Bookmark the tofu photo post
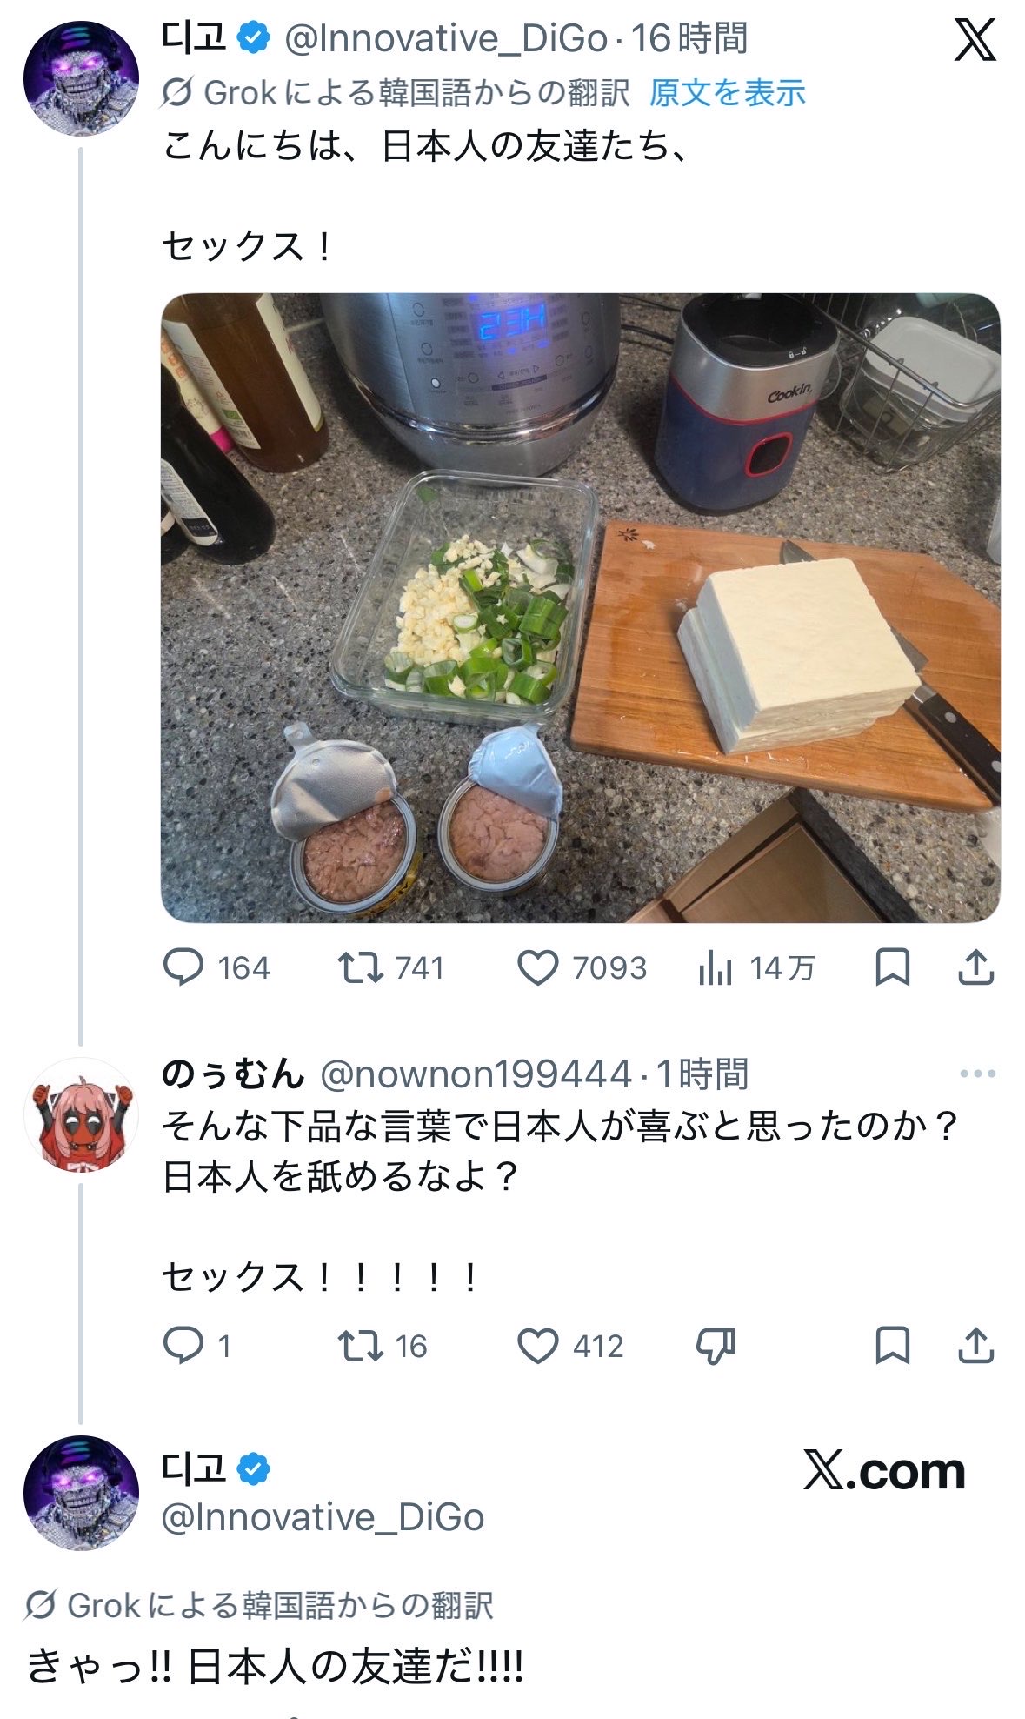The width and height of the screenshot is (1025, 1719). point(892,967)
